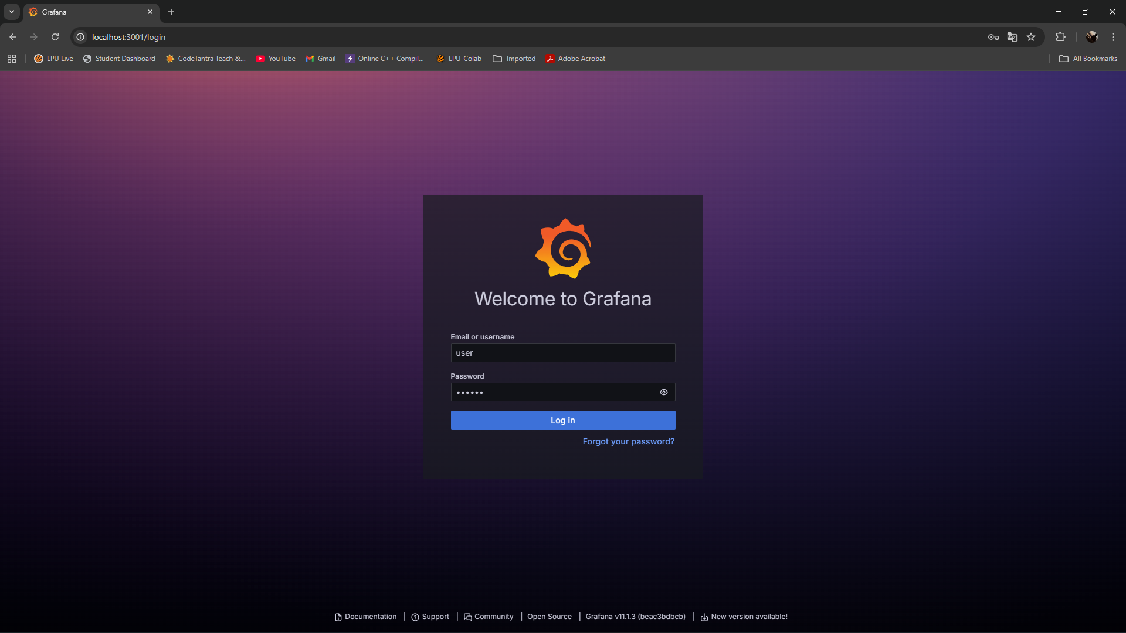
Task: Bookmark this page with the star icon
Action: 1031,37
